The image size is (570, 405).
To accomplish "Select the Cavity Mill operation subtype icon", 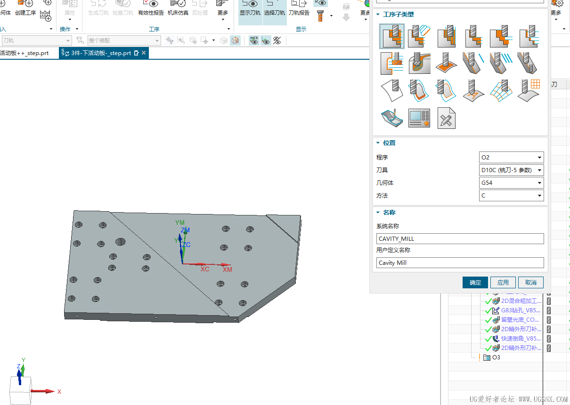I will pos(392,37).
